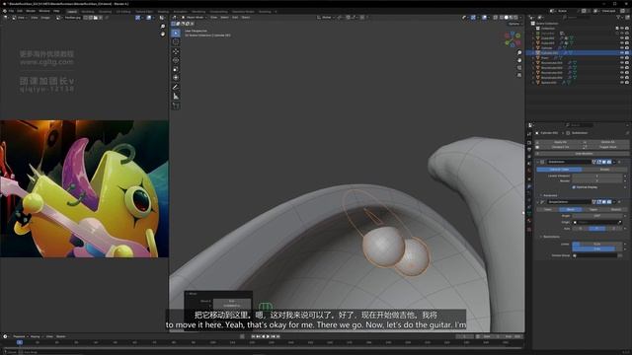This screenshot has height=355, width=632.
Task: Click the Play animation button in timeline
Action: click(268, 336)
